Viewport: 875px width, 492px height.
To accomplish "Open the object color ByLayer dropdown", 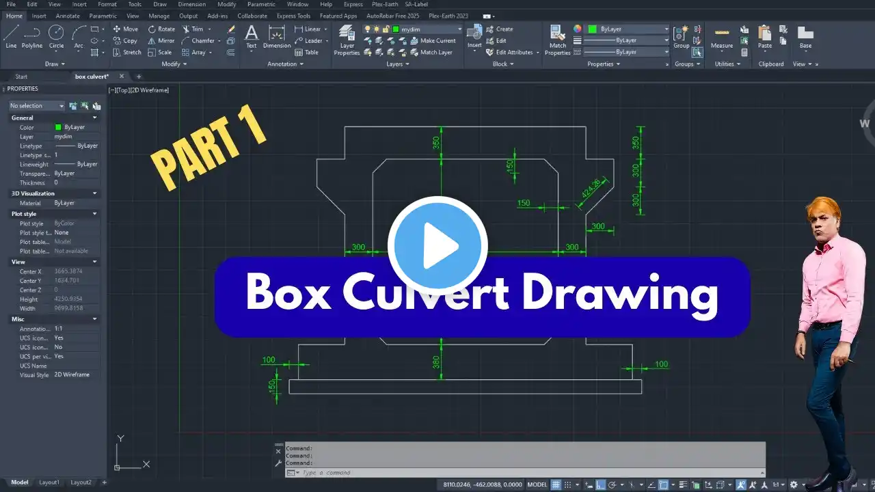I will 628,29.
